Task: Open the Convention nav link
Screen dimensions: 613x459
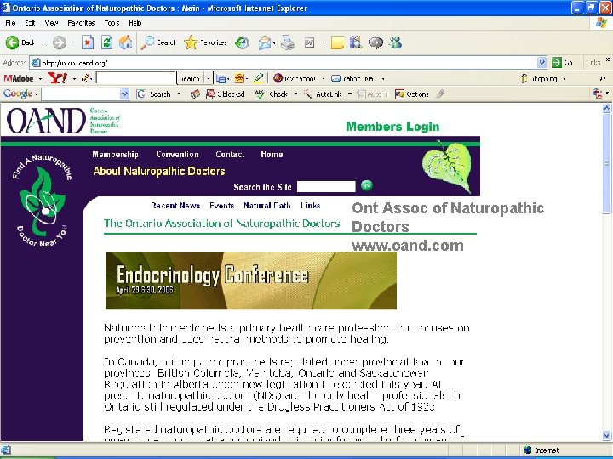Action: 177,154
